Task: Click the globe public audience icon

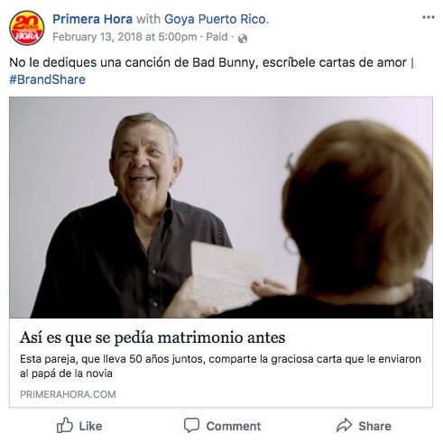Action: (243, 39)
